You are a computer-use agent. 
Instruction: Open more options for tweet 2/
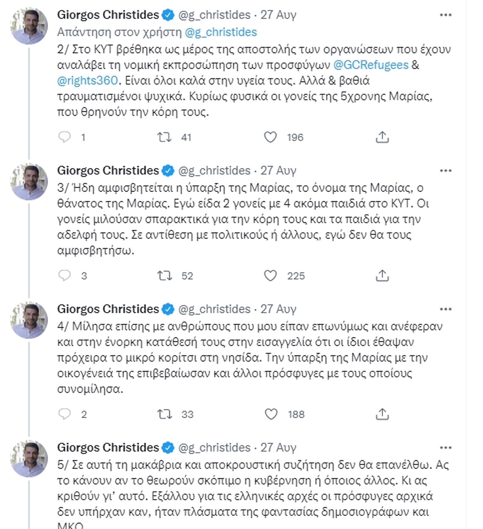(x=446, y=15)
